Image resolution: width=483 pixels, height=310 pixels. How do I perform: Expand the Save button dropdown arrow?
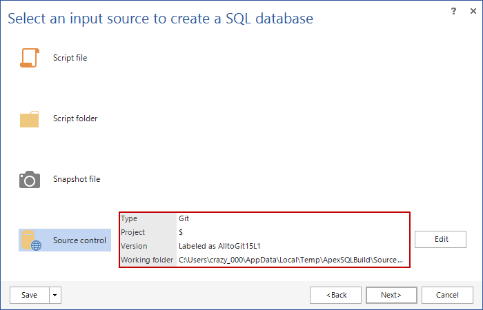(x=55, y=295)
